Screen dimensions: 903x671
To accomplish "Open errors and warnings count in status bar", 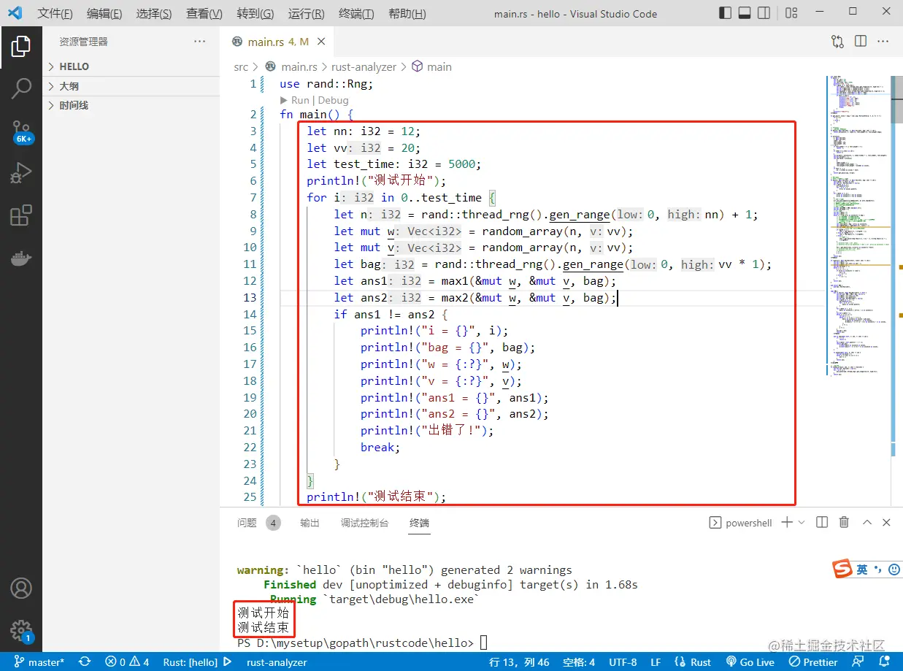I will (x=127, y=662).
